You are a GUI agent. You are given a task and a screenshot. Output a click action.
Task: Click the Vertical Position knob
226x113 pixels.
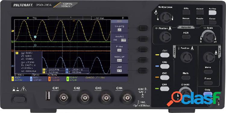(186, 57)
